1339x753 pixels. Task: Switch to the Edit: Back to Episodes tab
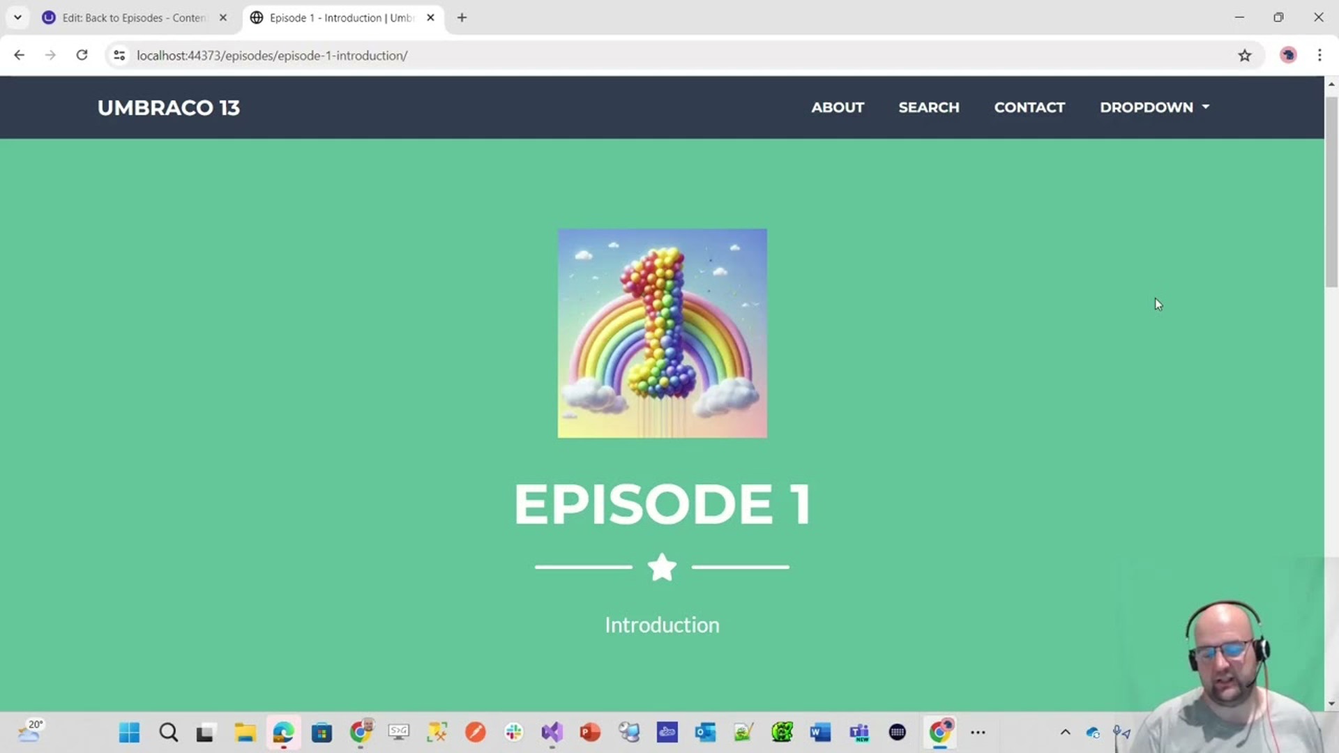(126, 17)
